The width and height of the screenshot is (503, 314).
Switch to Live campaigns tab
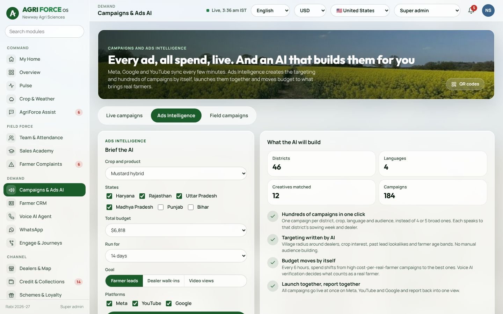[124, 115]
